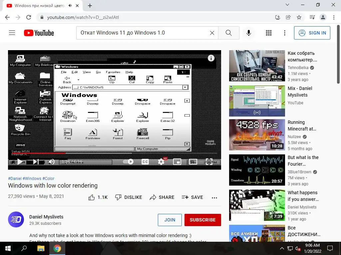Open the YouTube guide hamburger menu
Image resolution: width=341 pixels, height=255 pixels.
tap(12, 33)
